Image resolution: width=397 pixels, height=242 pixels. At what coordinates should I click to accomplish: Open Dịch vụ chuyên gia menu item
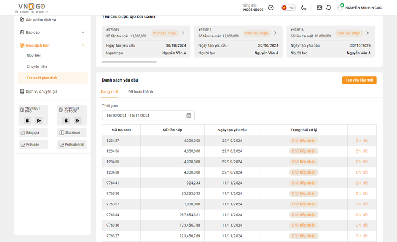tap(42, 91)
